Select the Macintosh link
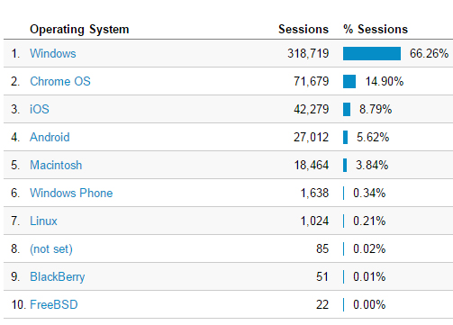This screenshot has width=453, height=325. tap(56, 165)
